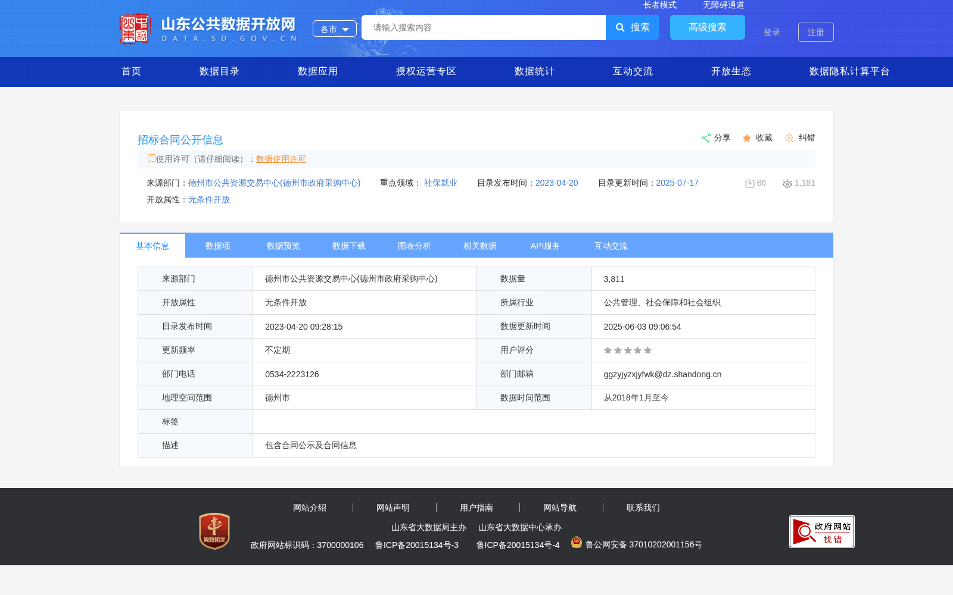Screen dimensions: 953x595
Task: Open 数据目录 in the navigation bar
Action: (x=220, y=71)
